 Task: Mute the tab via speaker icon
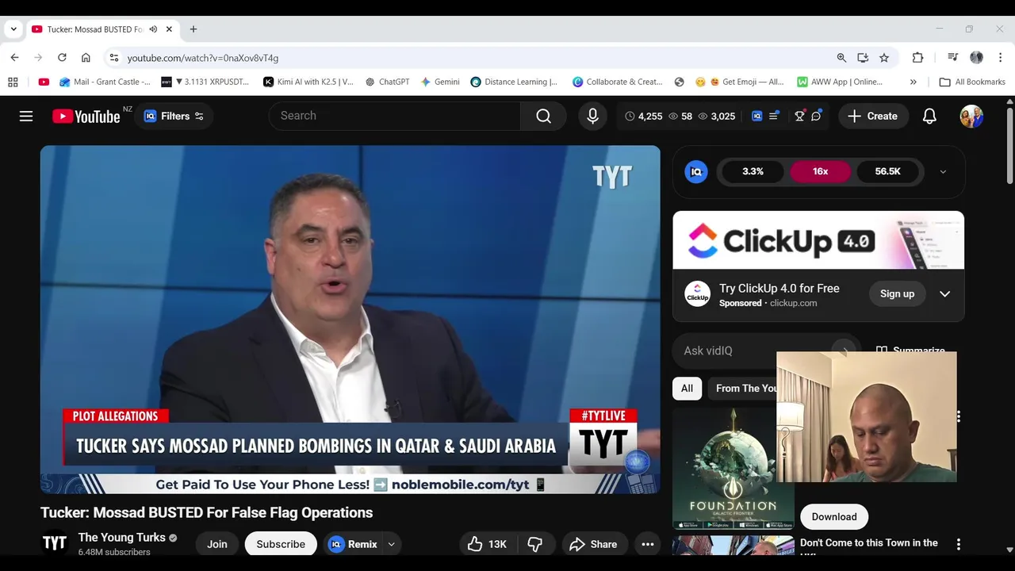(x=153, y=29)
